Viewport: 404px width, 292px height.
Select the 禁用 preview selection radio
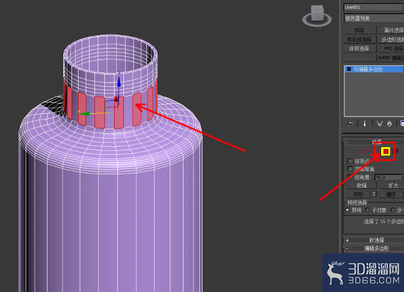click(x=347, y=210)
